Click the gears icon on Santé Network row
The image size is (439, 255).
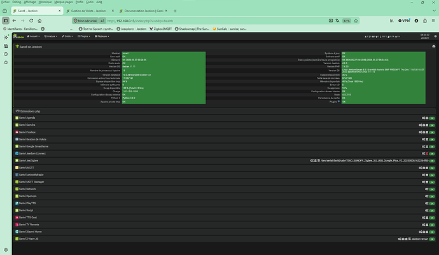(427, 189)
